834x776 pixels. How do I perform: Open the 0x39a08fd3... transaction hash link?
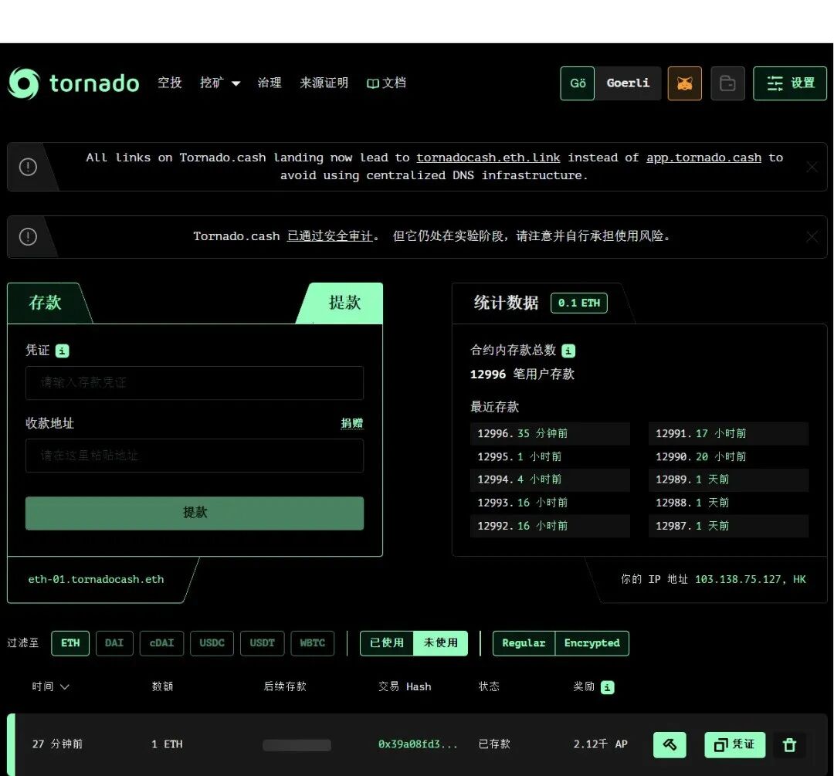pyautogui.click(x=418, y=744)
